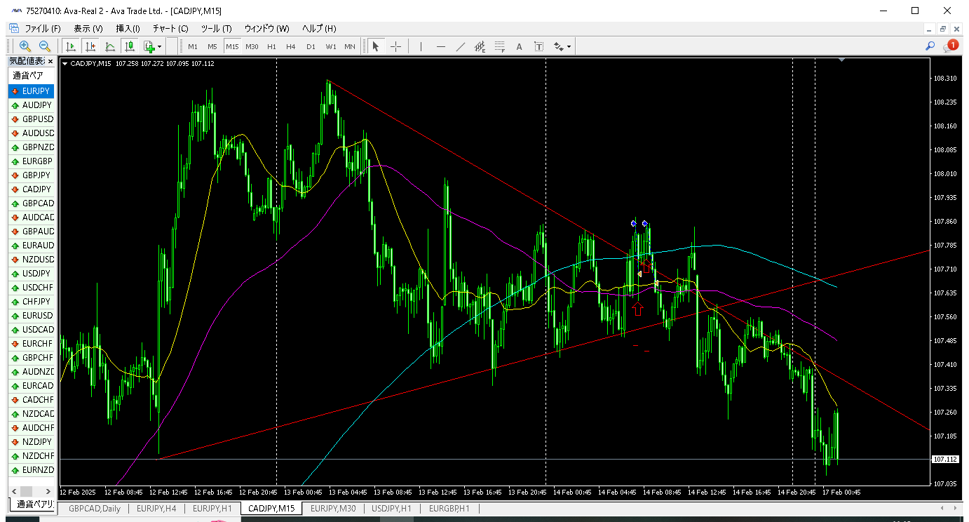
Task: Click the AUDJPY up arrow icon
Action: click(15, 105)
